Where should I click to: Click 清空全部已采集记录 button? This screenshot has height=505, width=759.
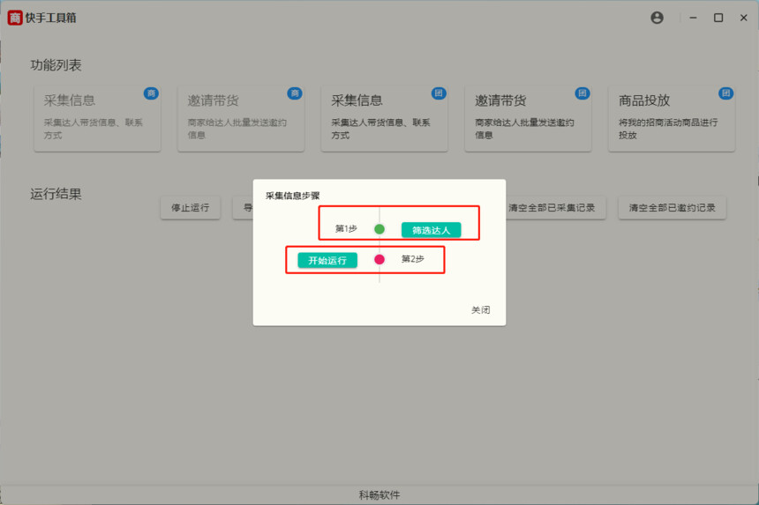coord(552,208)
